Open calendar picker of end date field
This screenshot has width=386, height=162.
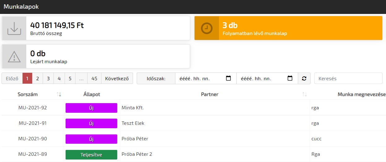pyautogui.click(x=290, y=78)
